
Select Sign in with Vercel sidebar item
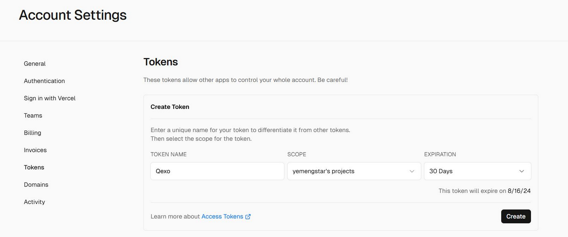[x=49, y=98]
